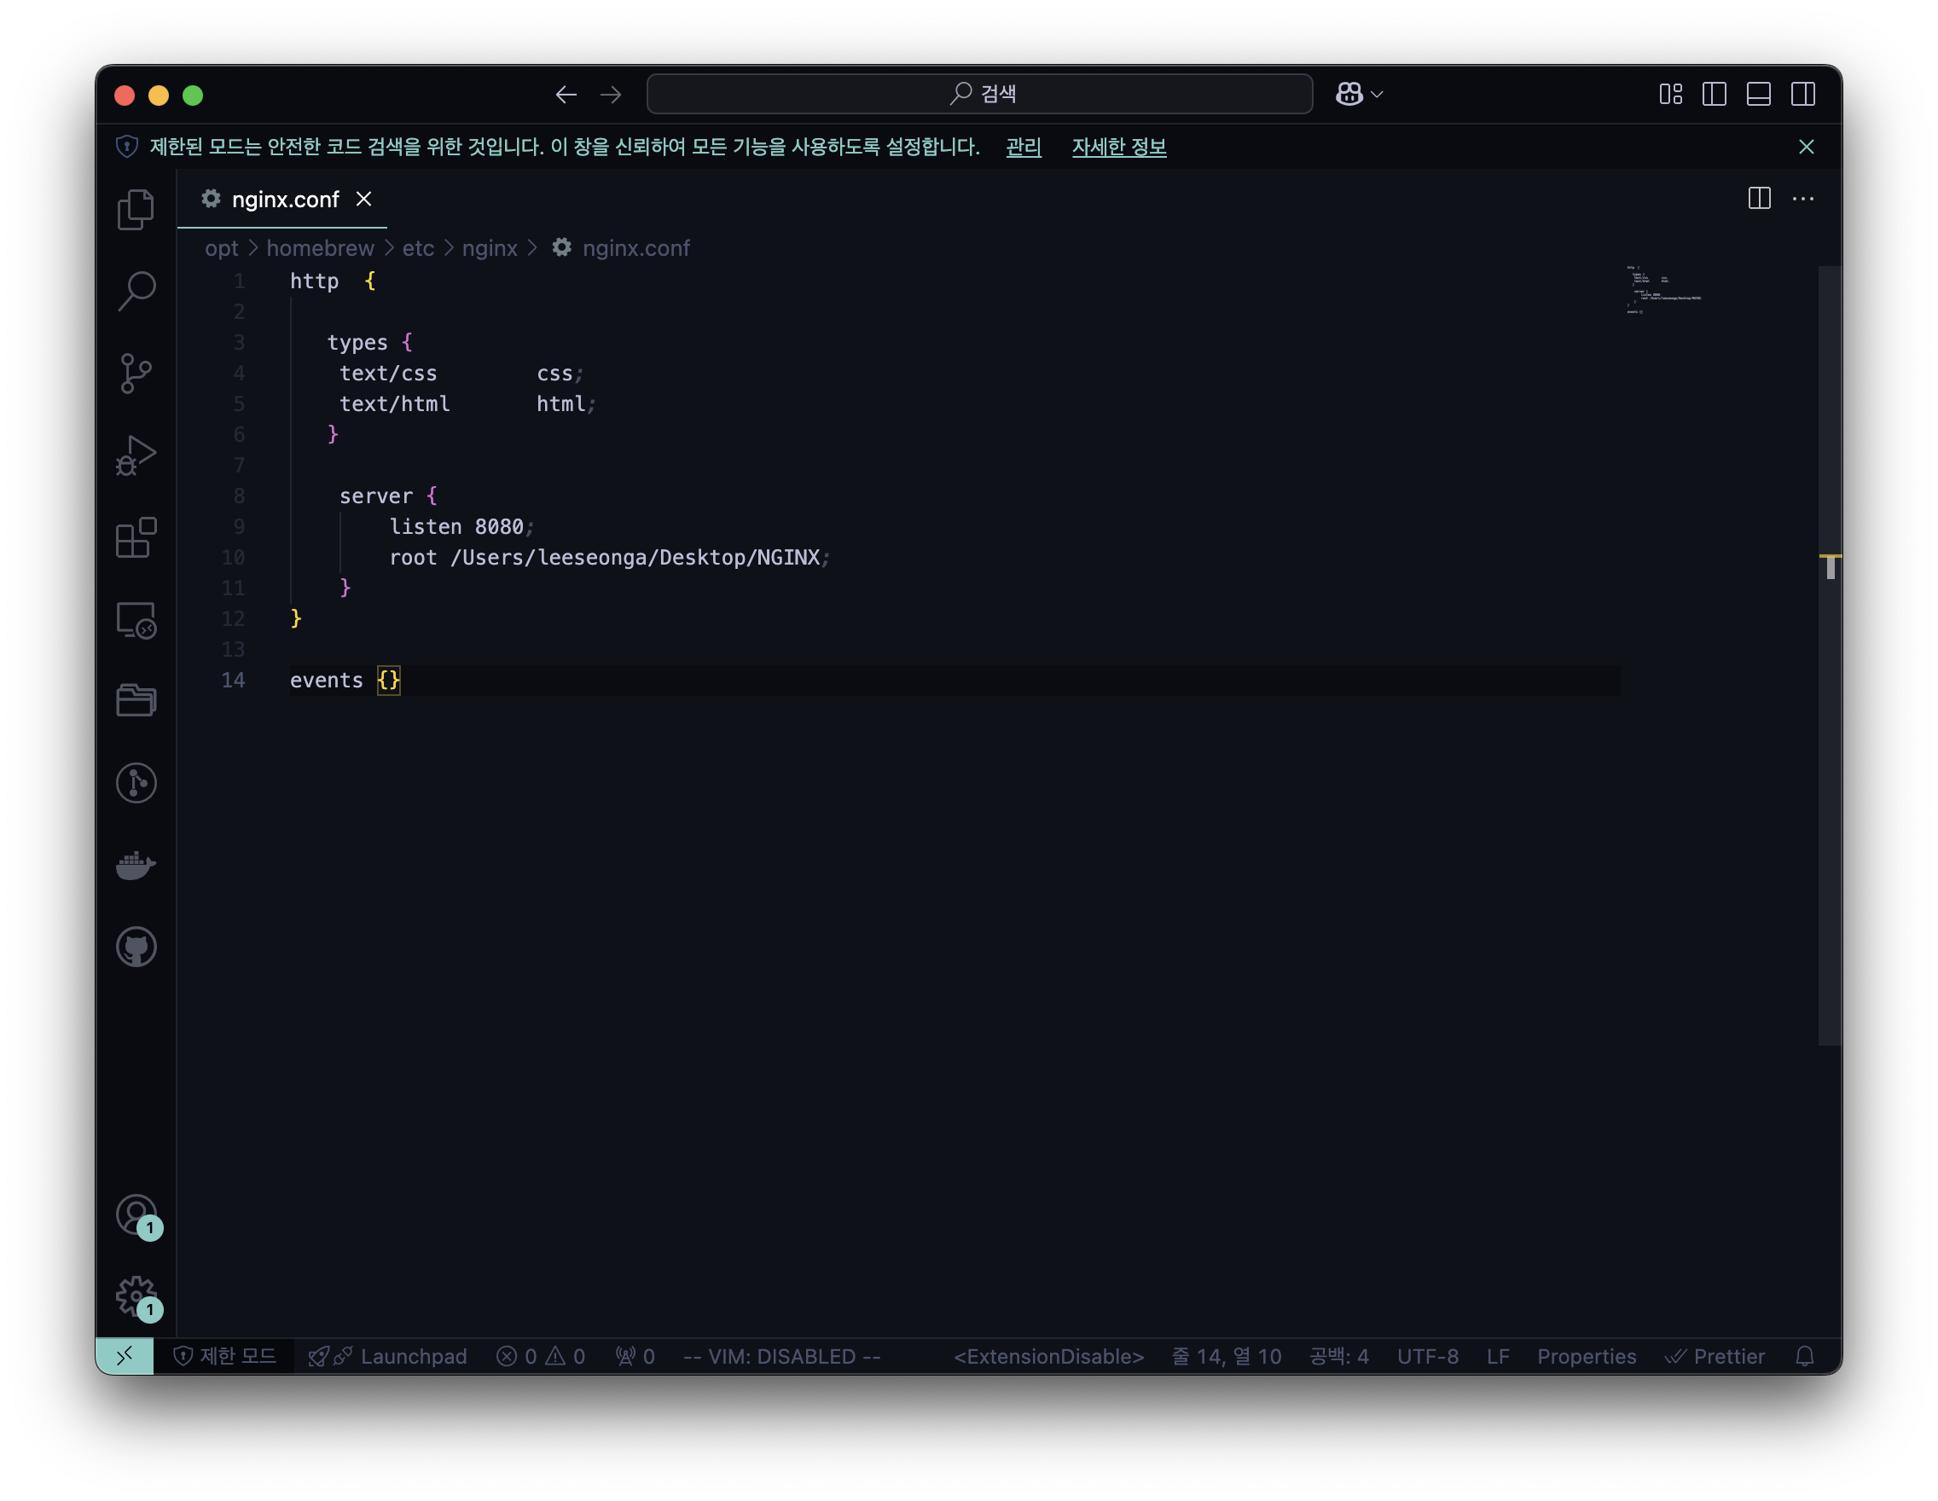The width and height of the screenshot is (1938, 1501).
Task: Open Run and Debug view
Action: pyautogui.click(x=136, y=455)
